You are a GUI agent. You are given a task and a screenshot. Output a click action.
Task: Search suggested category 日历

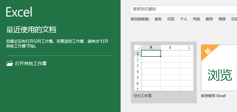pos(171,19)
